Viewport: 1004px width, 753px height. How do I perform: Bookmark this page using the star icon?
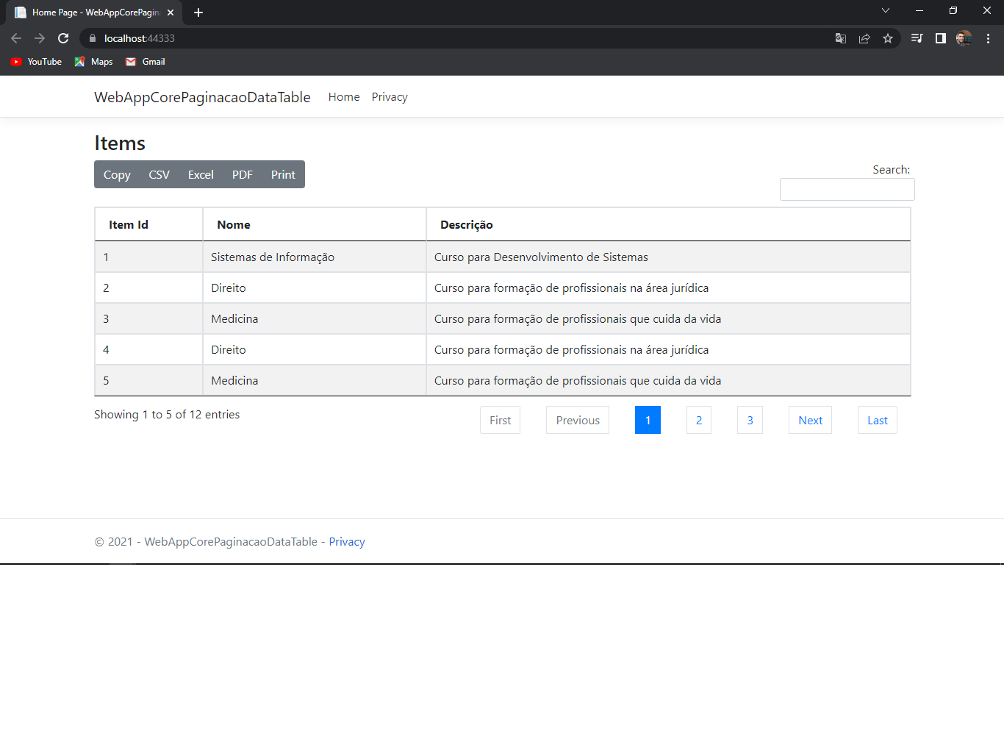889,38
